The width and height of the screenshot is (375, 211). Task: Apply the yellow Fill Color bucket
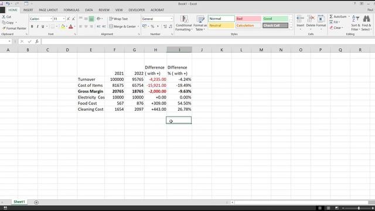coord(63,26)
